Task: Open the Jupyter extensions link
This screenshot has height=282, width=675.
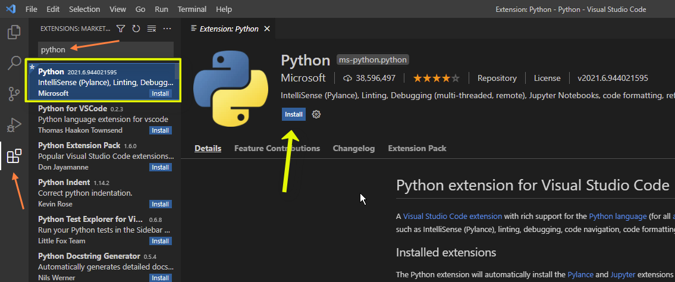Action: [x=623, y=275]
